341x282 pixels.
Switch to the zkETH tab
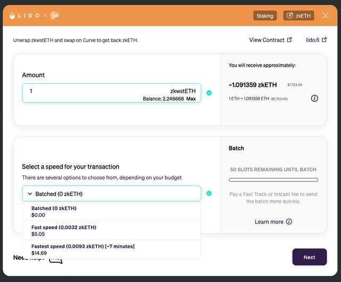[298, 15]
